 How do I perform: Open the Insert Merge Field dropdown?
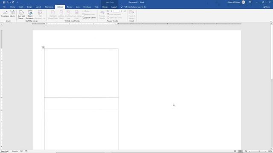click(77, 15)
